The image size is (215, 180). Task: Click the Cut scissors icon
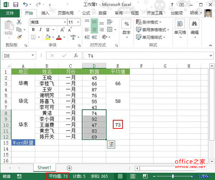point(19,22)
